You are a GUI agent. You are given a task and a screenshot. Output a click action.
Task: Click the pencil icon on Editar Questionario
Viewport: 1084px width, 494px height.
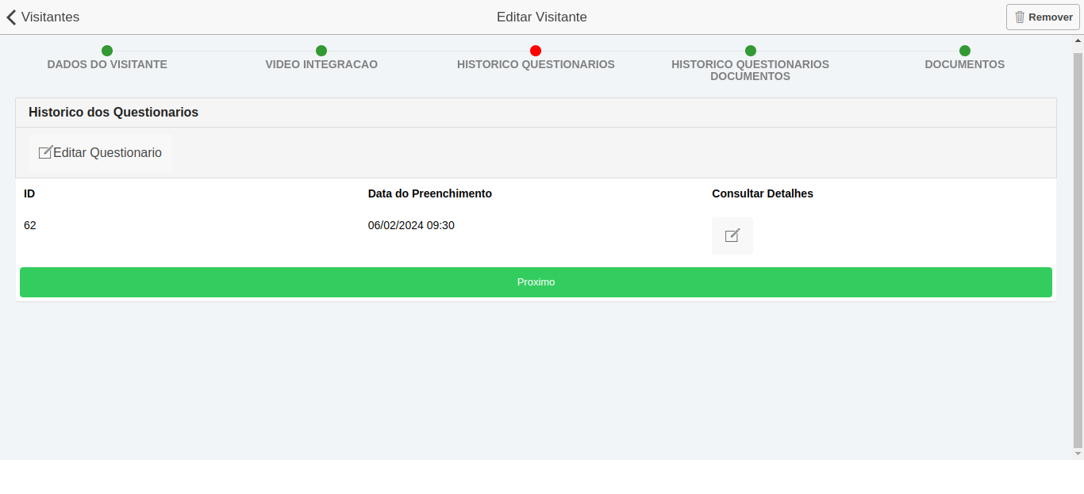click(x=45, y=152)
